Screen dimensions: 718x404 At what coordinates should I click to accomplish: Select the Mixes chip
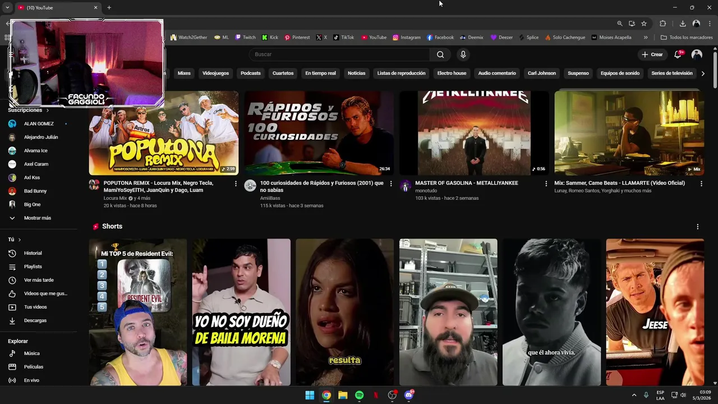click(184, 74)
